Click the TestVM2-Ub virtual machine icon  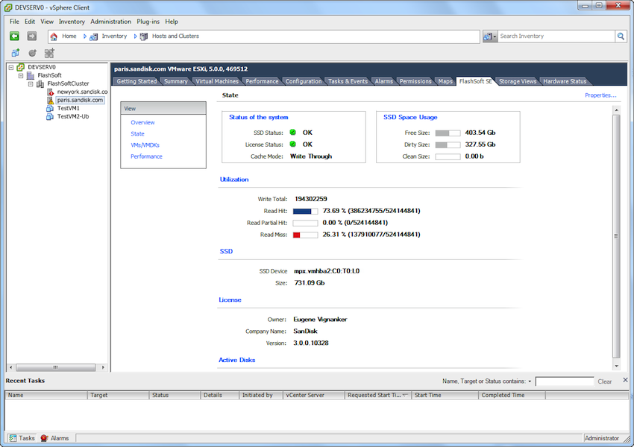(x=50, y=117)
